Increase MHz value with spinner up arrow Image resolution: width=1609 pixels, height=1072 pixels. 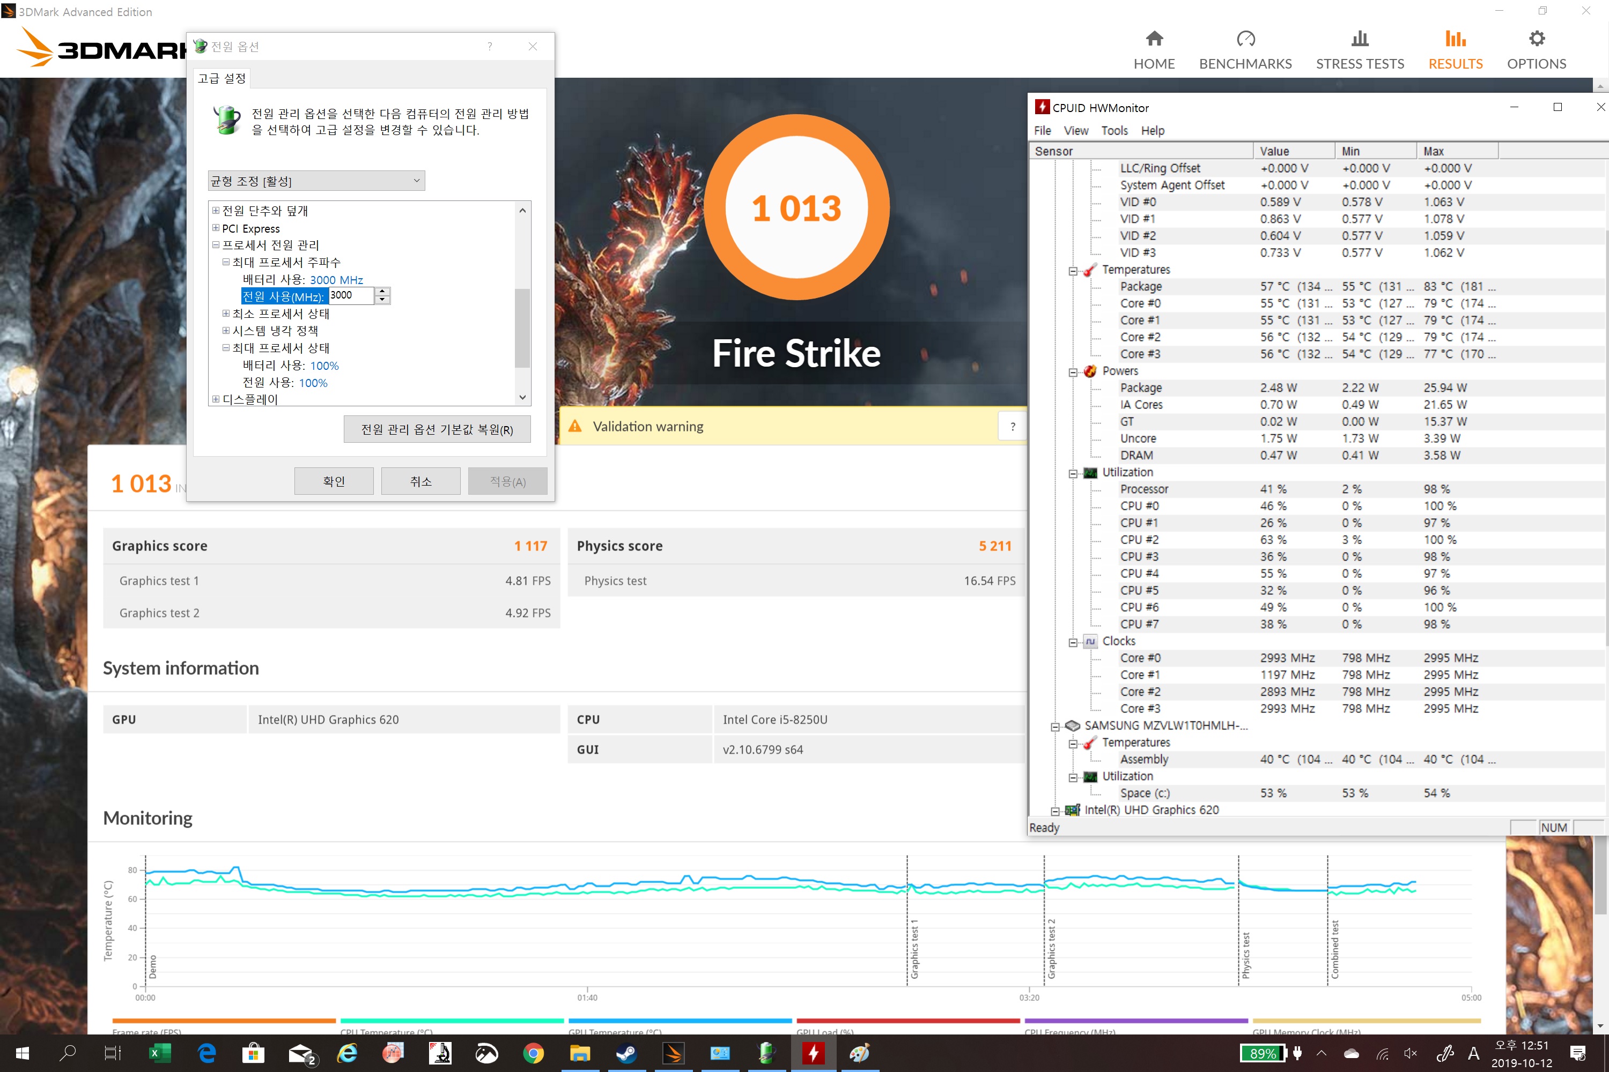[x=383, y=291]
